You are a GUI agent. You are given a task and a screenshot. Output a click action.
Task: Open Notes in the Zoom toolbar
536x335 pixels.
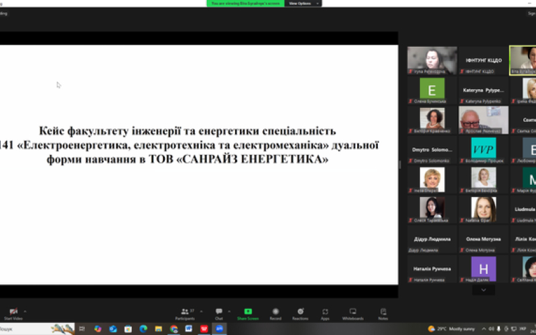(383, 314)
